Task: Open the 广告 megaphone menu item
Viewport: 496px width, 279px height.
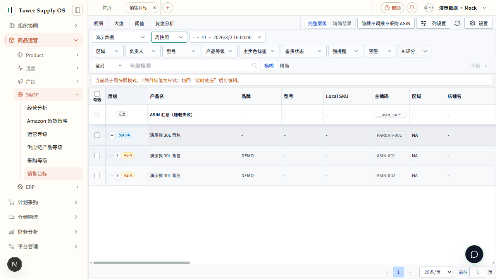Action: click(x=48, y=81)
